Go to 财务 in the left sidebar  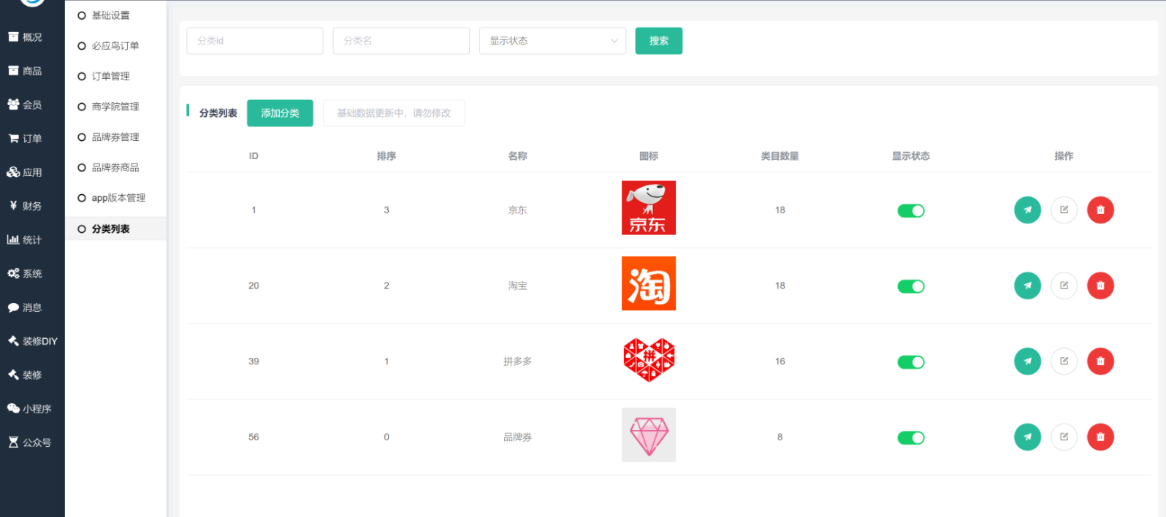pyautogui.click(x=31, y=207)
